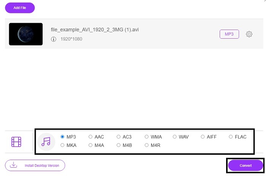Switch to the video formats film icon
Screen dimensions: 266x176
pos(16,142)
